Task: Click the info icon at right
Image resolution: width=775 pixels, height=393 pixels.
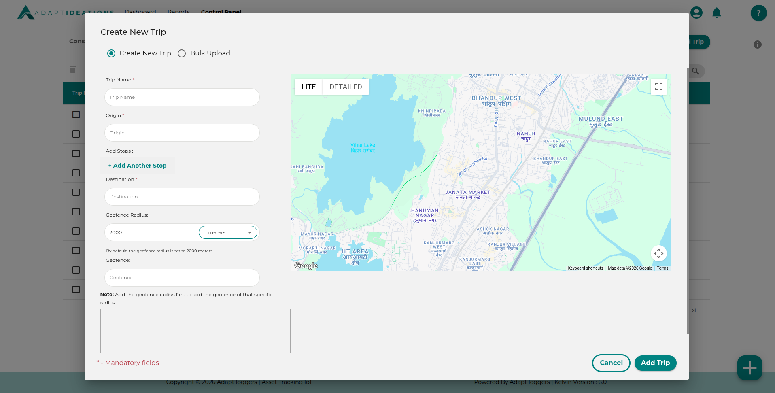Action: point(757,45)
